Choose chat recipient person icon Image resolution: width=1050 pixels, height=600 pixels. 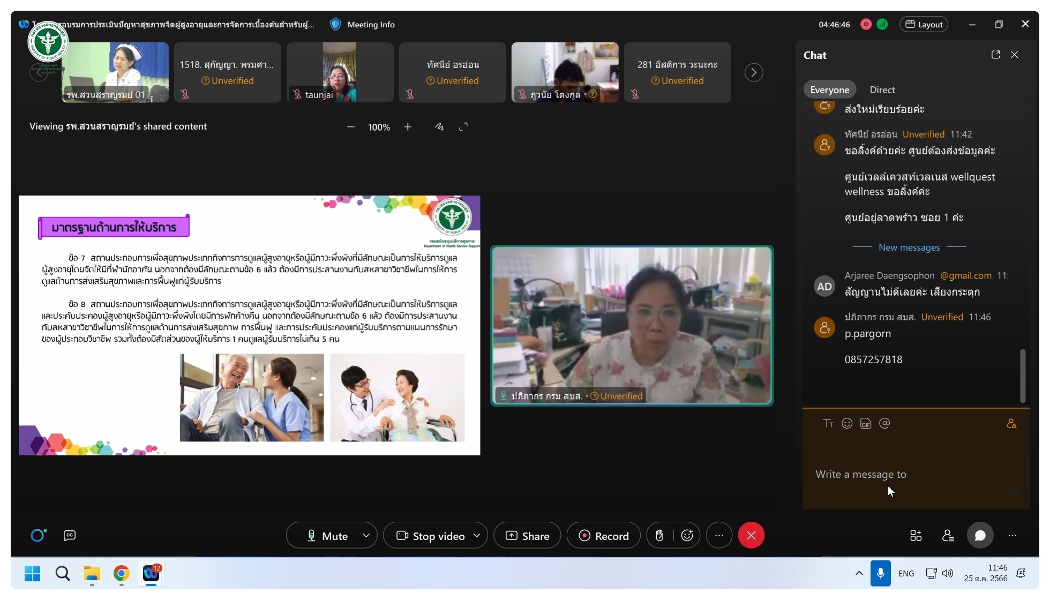pyautogui.click(x=1011, y=424)
